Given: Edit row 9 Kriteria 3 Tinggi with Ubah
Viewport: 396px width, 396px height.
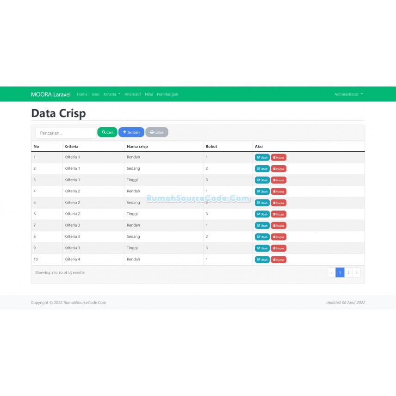Looking at the screenshot, I should pyautogui.click(x=262, y=248).
